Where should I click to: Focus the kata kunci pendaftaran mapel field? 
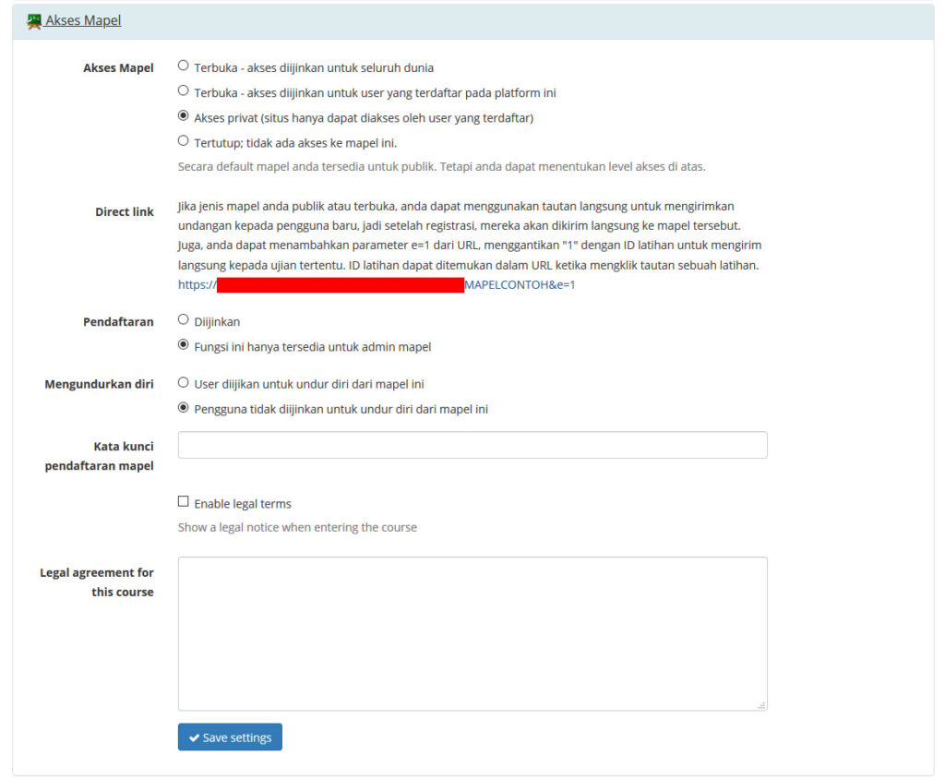(472, 445)
